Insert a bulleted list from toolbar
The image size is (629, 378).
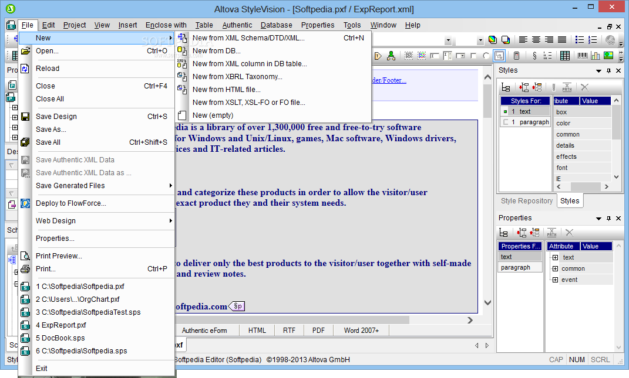580,40
